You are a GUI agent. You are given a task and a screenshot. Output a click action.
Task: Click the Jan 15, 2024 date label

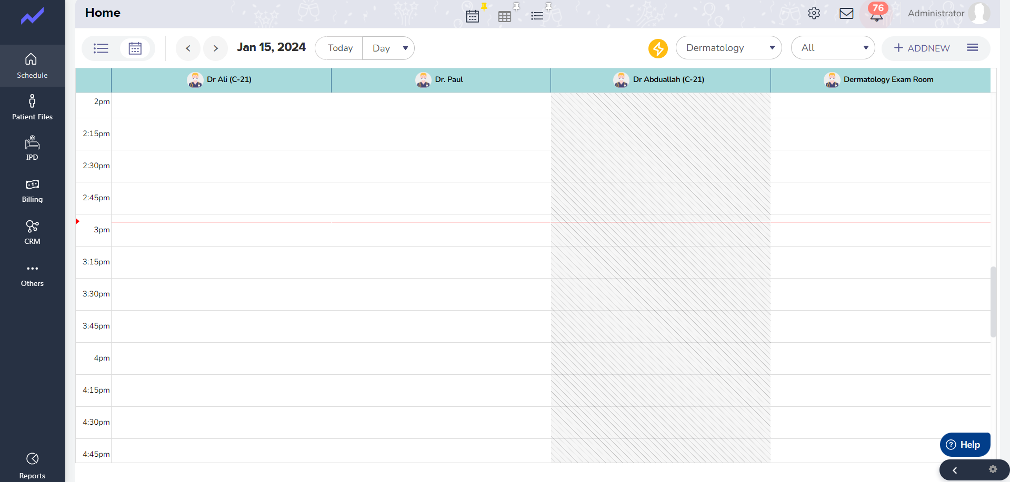(x=271, y=47)
